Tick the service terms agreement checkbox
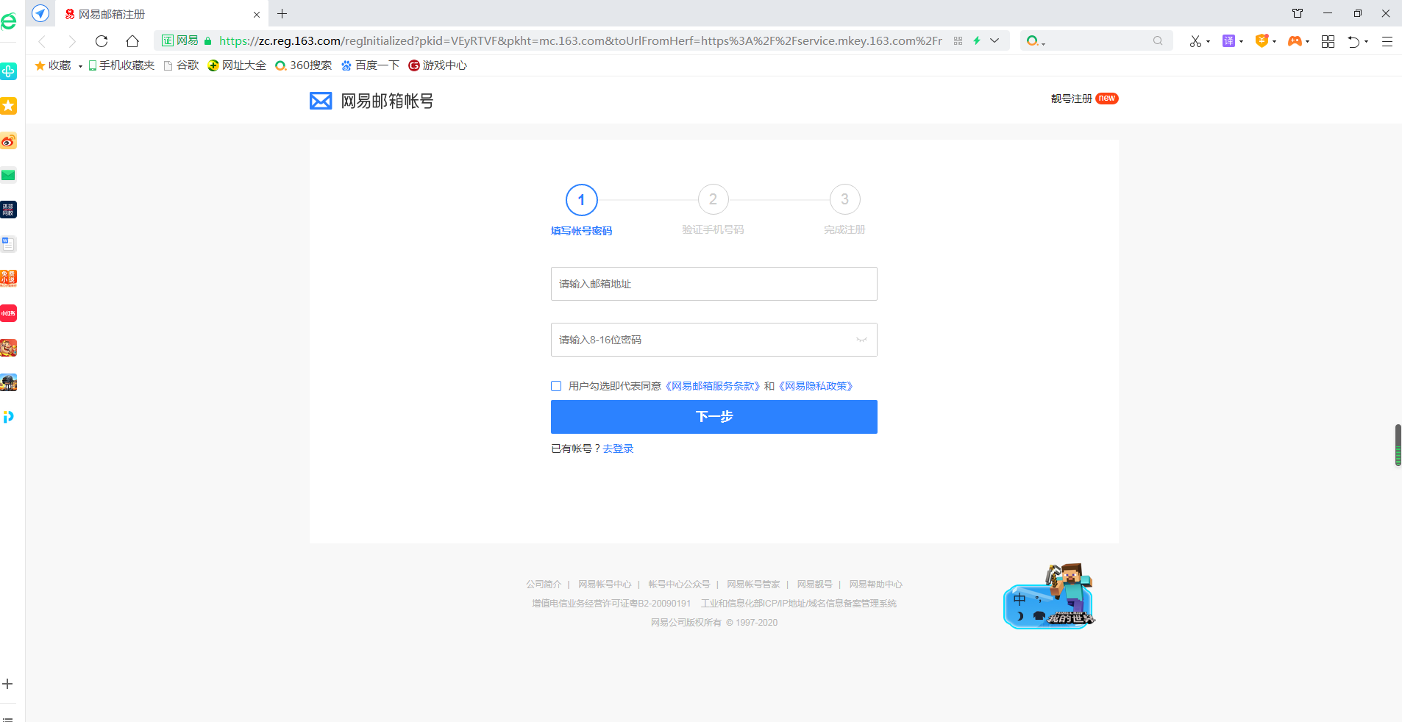The height and width of the screenshot is (722, 1402). (556, 386)
